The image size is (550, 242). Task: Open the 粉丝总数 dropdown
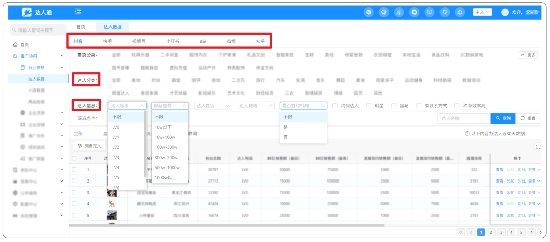pos(170,105)
